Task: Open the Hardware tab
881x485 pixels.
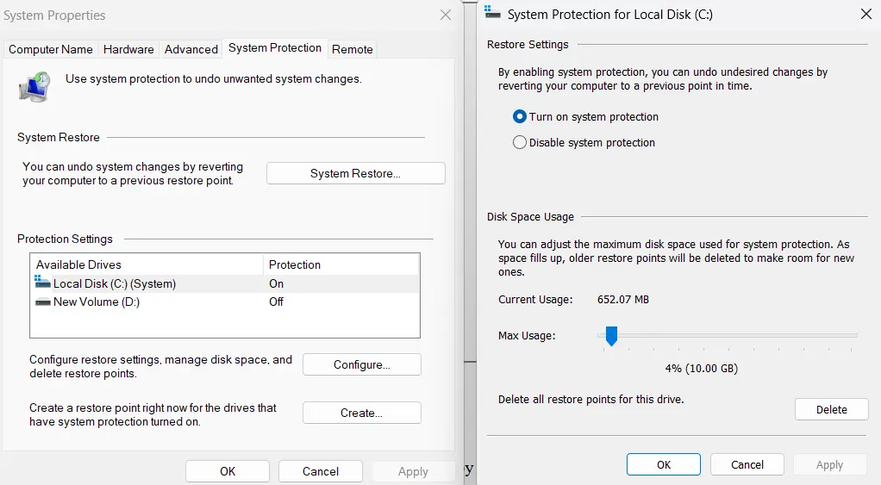Action: (x=128, y=49)
